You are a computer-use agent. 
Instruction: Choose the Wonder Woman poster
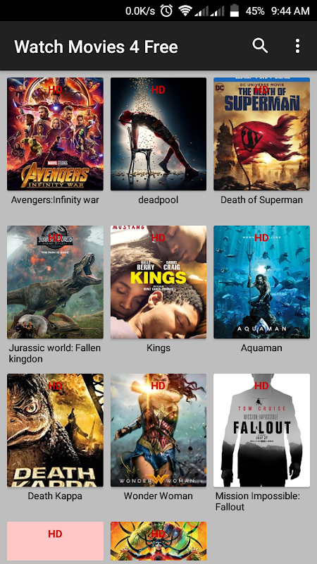(158, 430)
